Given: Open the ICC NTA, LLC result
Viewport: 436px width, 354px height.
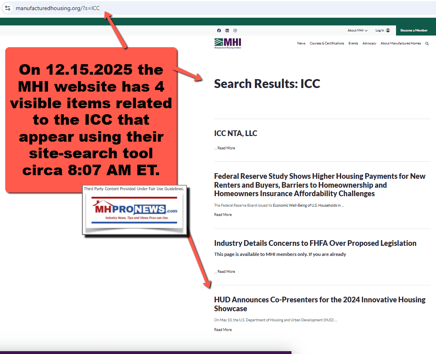Looking at the screenshot, I should pyautogui.click(x=235, y=133).
